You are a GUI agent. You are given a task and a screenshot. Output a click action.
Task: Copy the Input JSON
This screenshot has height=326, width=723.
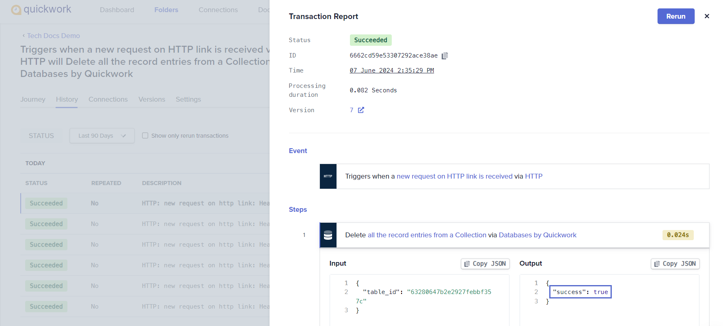pos(485,264)
